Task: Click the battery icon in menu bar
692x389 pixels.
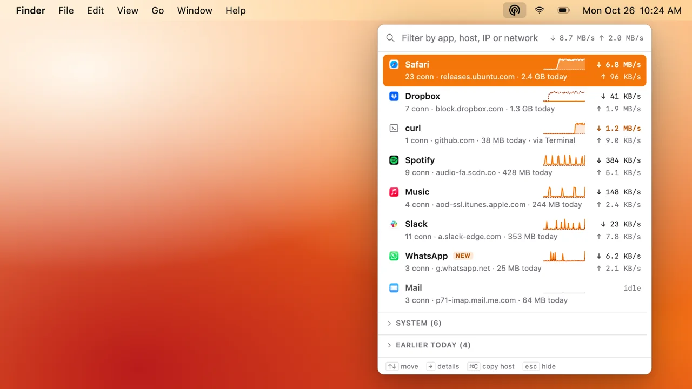Action: [564, 10]
